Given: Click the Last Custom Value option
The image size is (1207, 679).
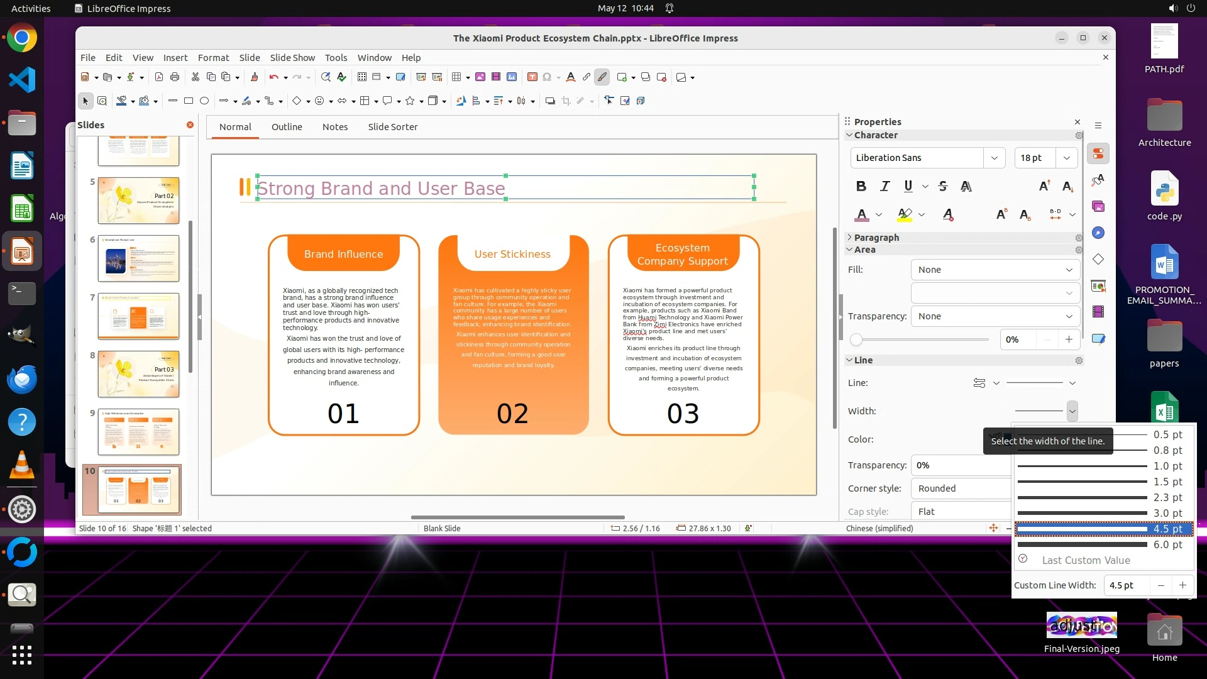Looking at the screenshot, I should coord(1086,560).
